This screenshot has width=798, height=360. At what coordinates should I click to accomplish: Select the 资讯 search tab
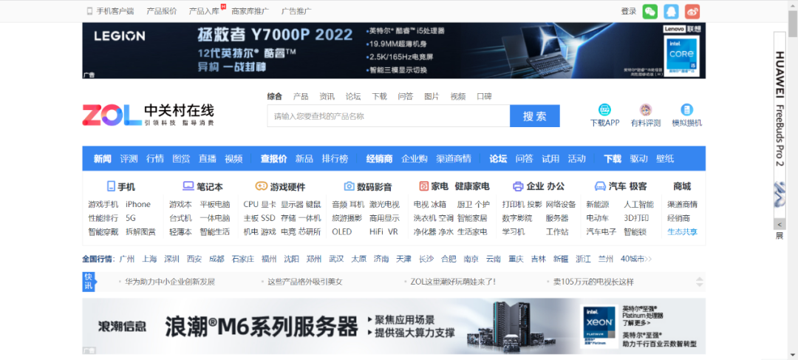coord(327,96)
